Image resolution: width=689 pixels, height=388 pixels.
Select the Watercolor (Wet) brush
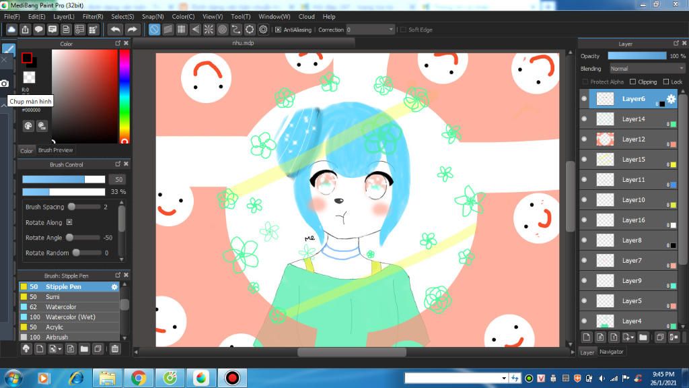click(69, 317)
